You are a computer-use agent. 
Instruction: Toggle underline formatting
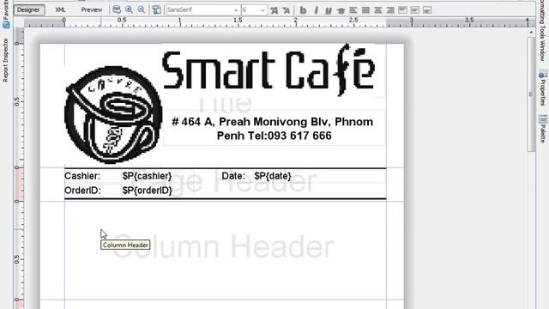click(328, 10)
